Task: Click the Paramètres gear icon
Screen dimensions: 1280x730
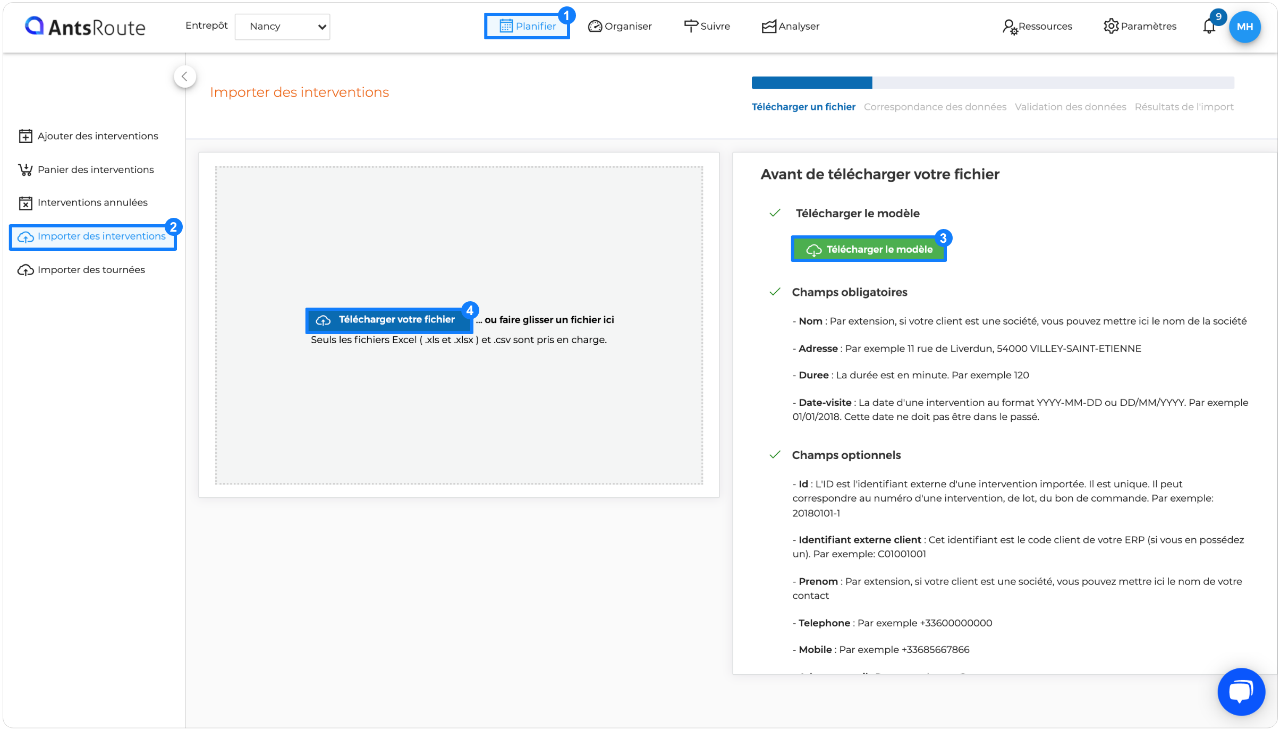Action: pyautogui.click(x=1111, y=26)
